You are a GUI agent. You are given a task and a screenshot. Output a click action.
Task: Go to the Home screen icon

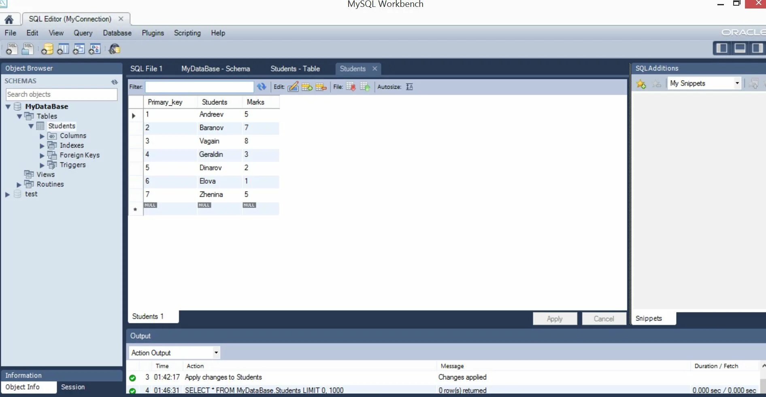pos(9,19)
